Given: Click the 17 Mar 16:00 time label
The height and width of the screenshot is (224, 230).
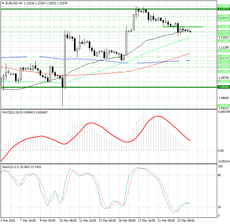Looking at the screenshot, I should pos(146,221).
